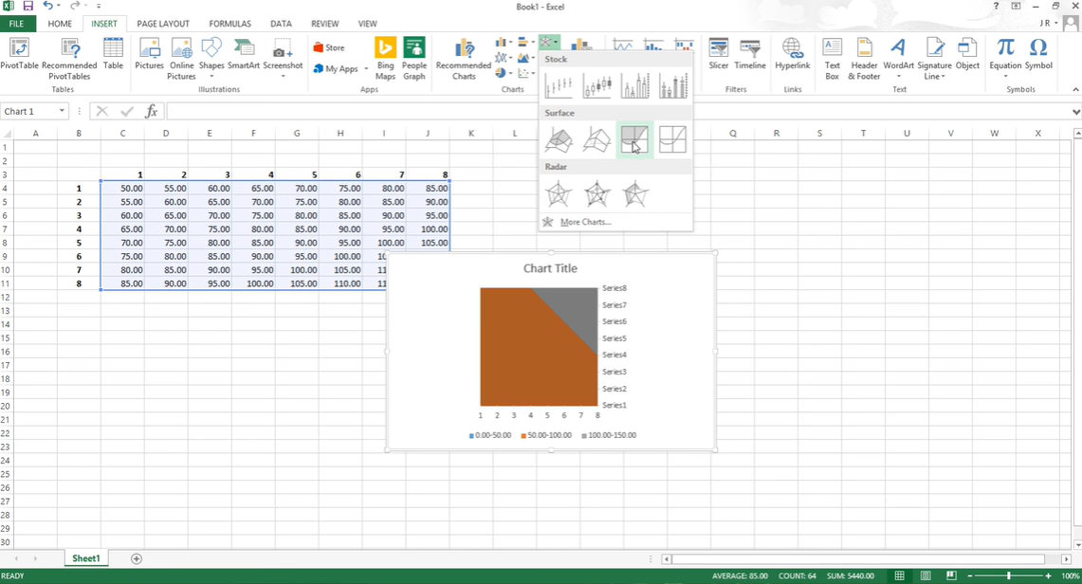Screen dimensions: 1082x584
Task: Click in the formula bar
Action: 617,111
